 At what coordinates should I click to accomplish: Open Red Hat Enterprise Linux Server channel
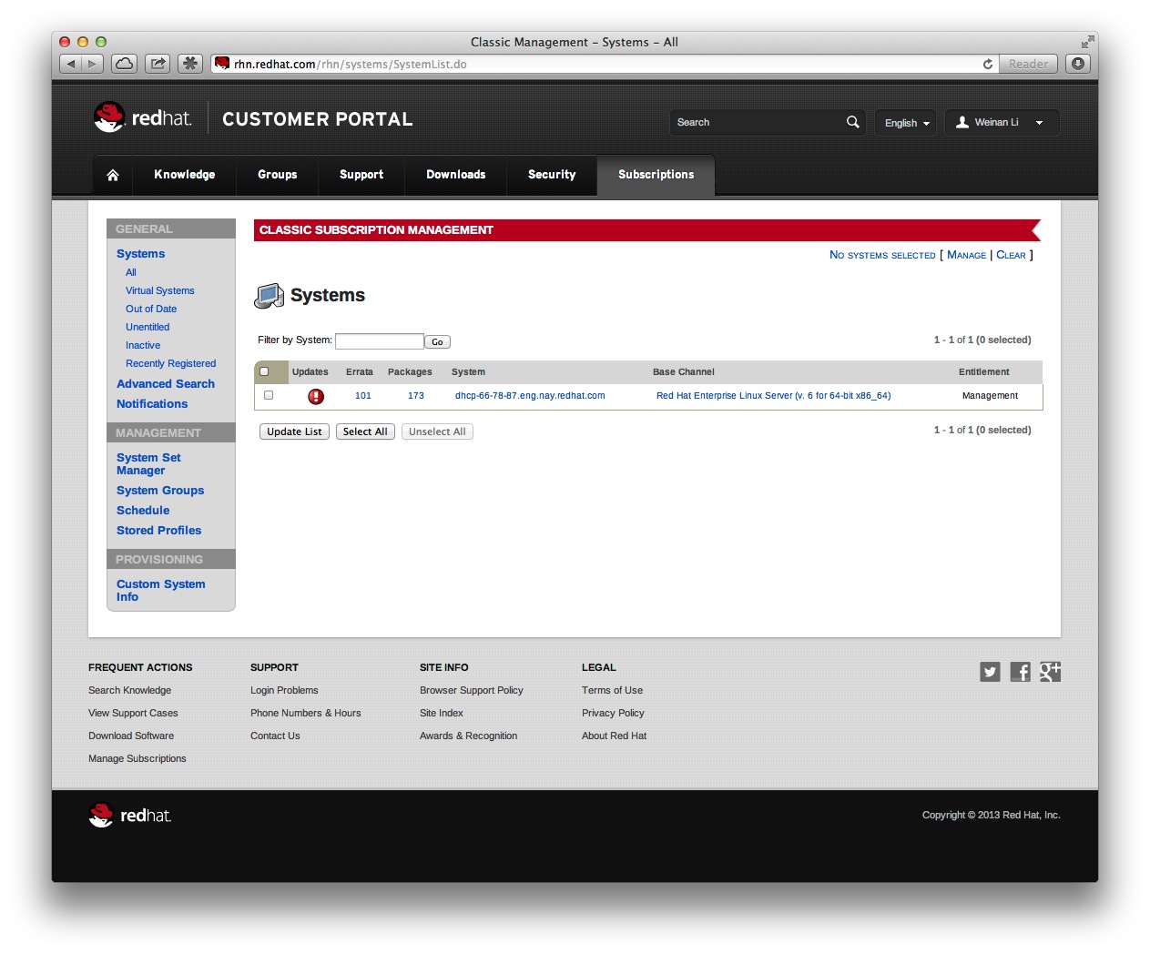coord(774,395)
